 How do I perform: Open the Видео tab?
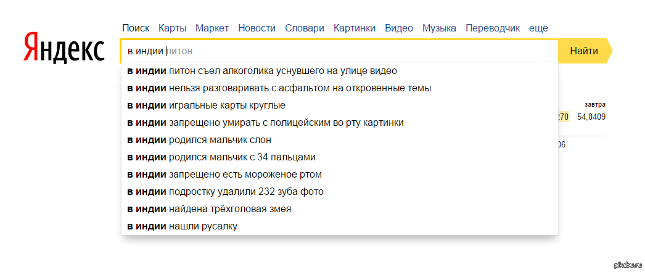click(x=398, y=28)
